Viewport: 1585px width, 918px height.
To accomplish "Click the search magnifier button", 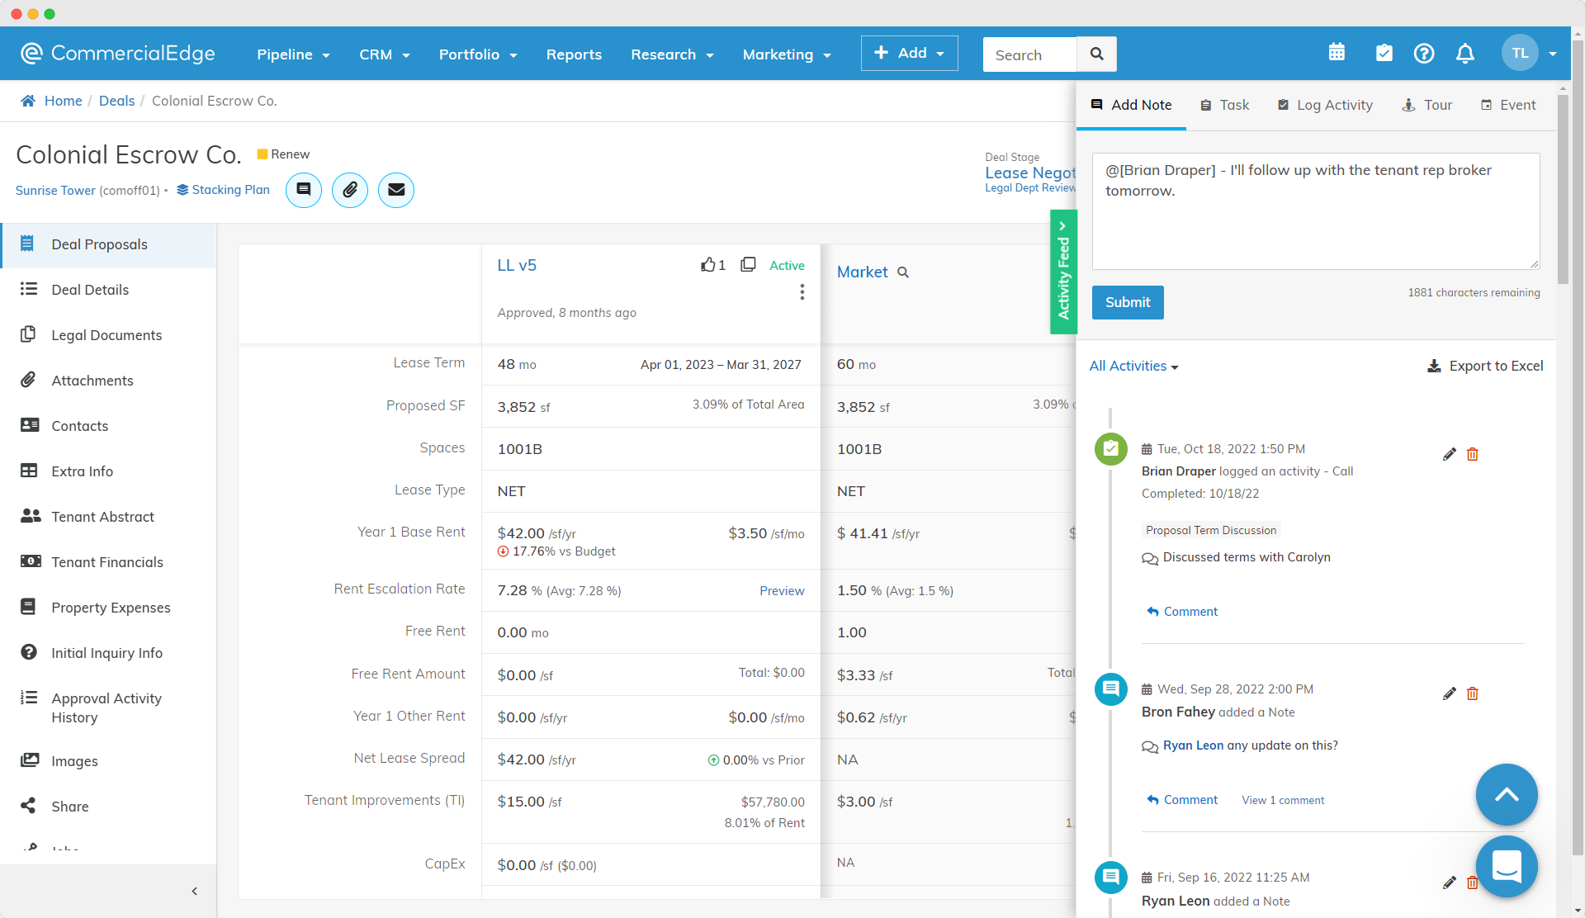I will click(1097, 54).
